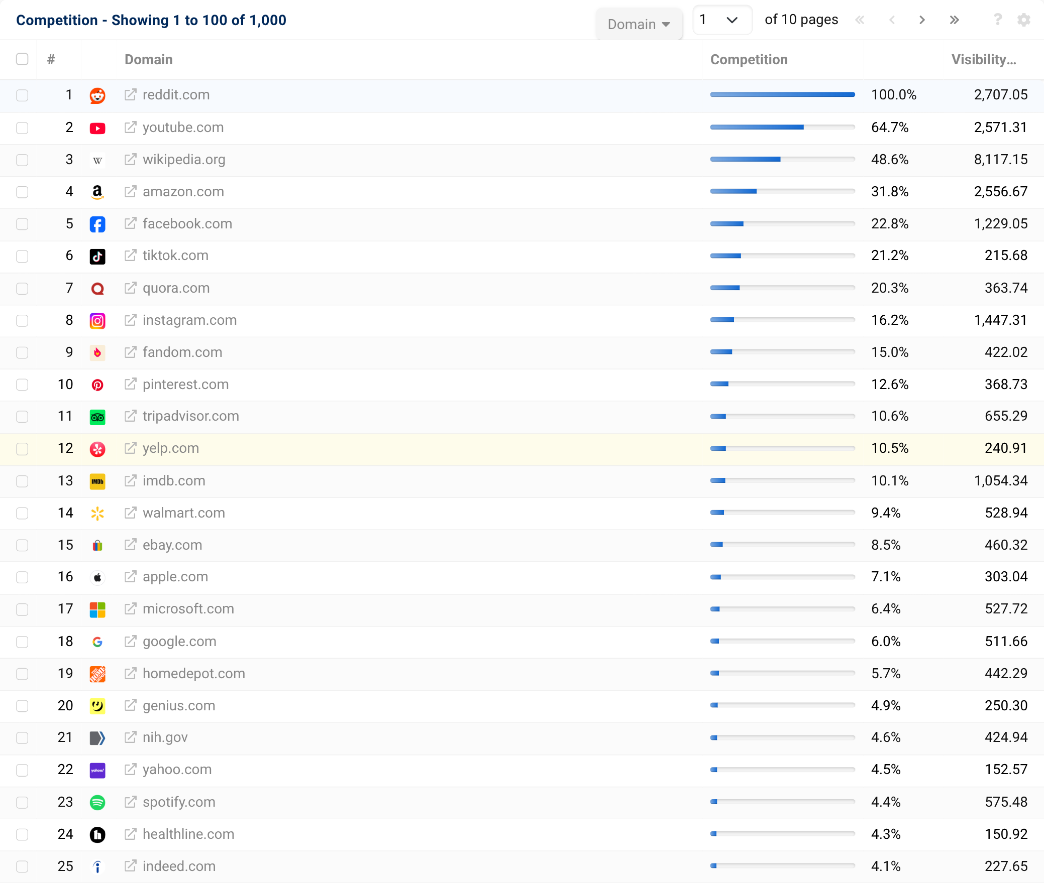The width and height of the screenshot is (1044, 883).
Task: Check the box for tiktok.com row
Action: [x=22, y=257]
